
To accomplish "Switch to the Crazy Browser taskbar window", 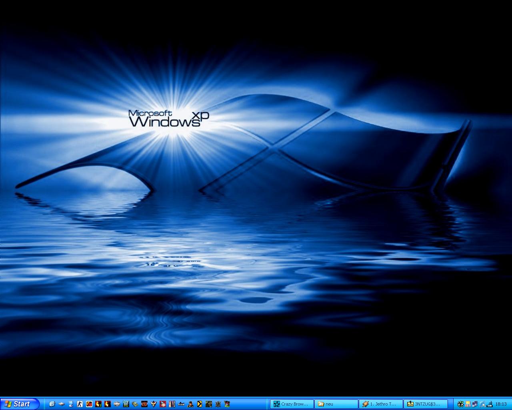I will point(292,404).
